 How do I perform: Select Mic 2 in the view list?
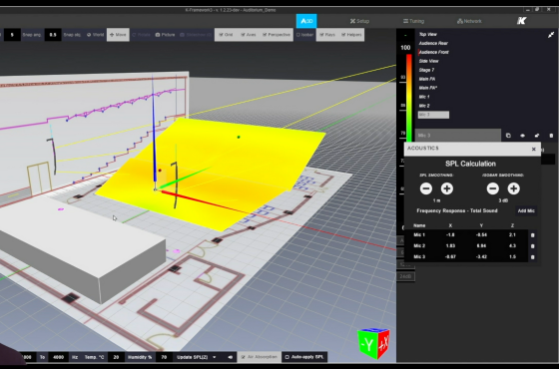(x=424, y=106)
